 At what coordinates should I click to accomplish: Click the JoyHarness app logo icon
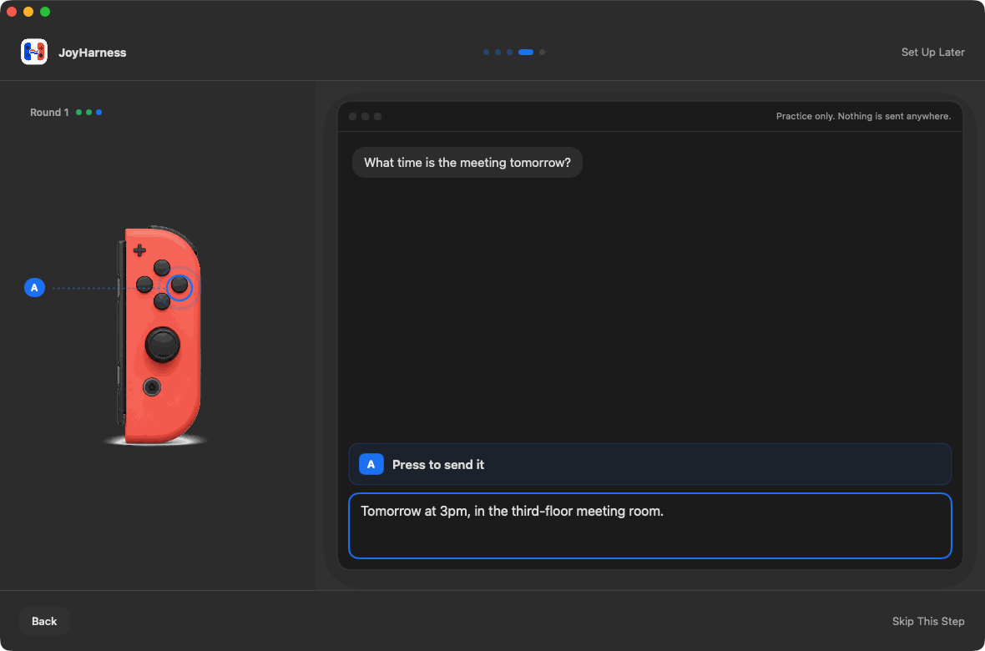pyautogui.click(x=34, y=52)
